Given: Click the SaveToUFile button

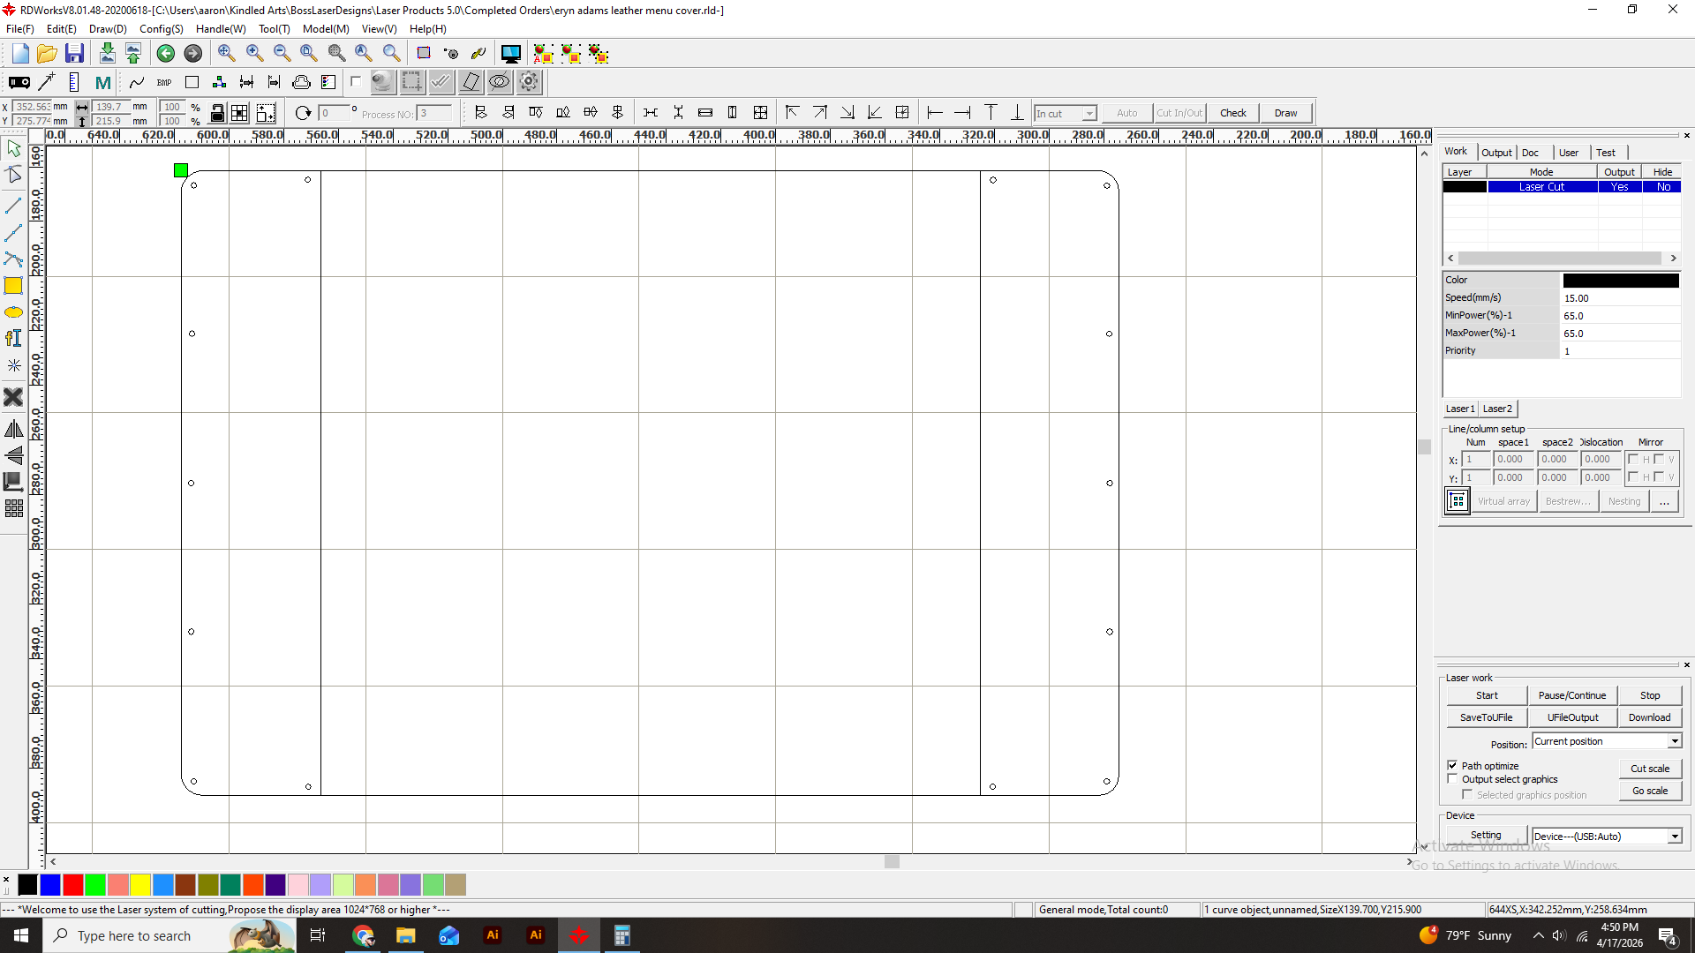Looking at the screenshot, I should click(1486, 717).
